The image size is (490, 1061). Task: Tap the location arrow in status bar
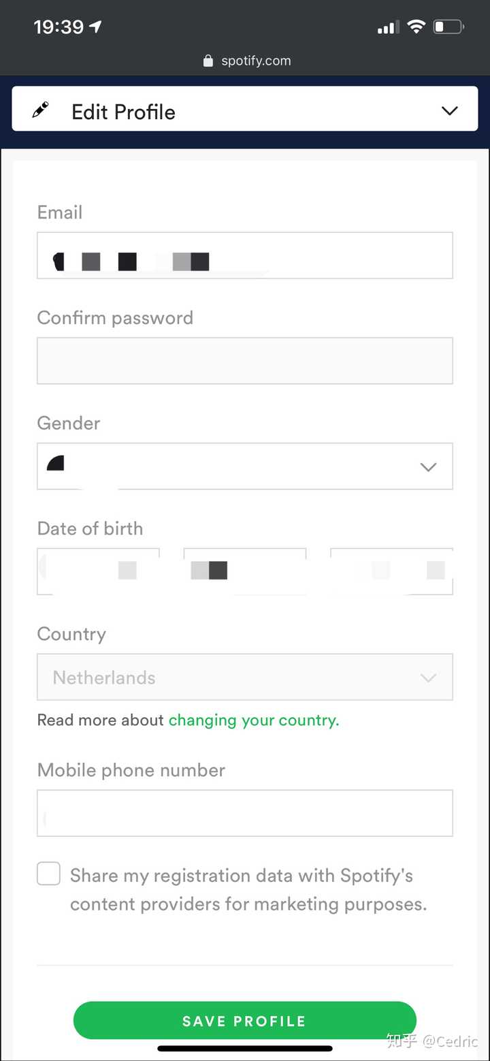tap(95, 27)
